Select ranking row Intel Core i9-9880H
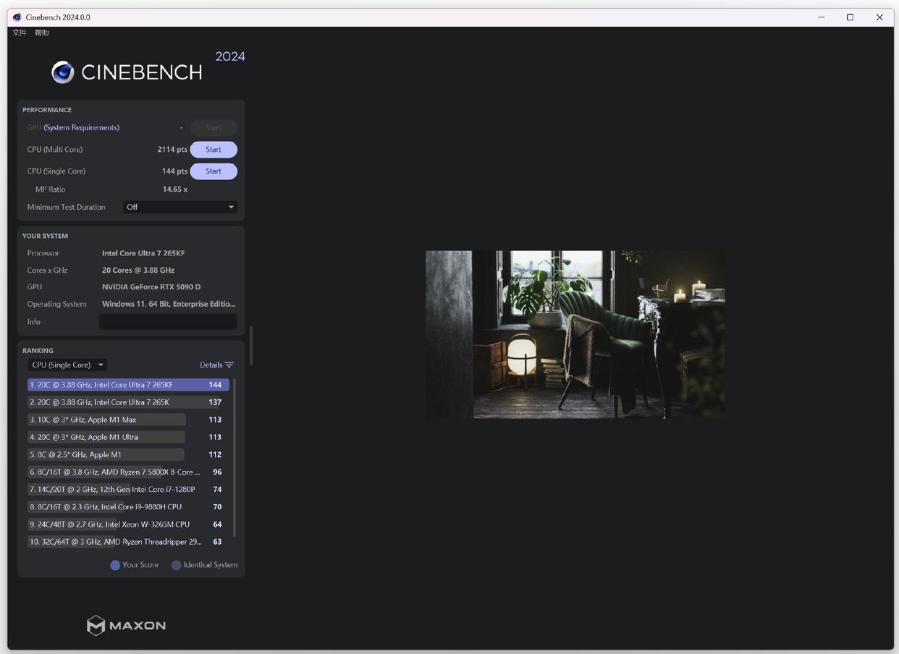Viewport: 899px width, 654px height. [128, 506]
